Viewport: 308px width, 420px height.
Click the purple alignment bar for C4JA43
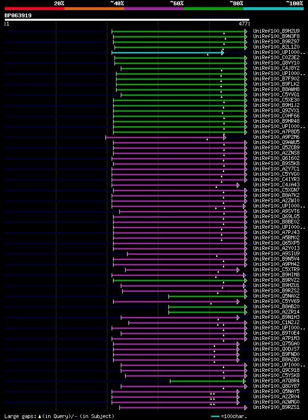coord(176,185)
